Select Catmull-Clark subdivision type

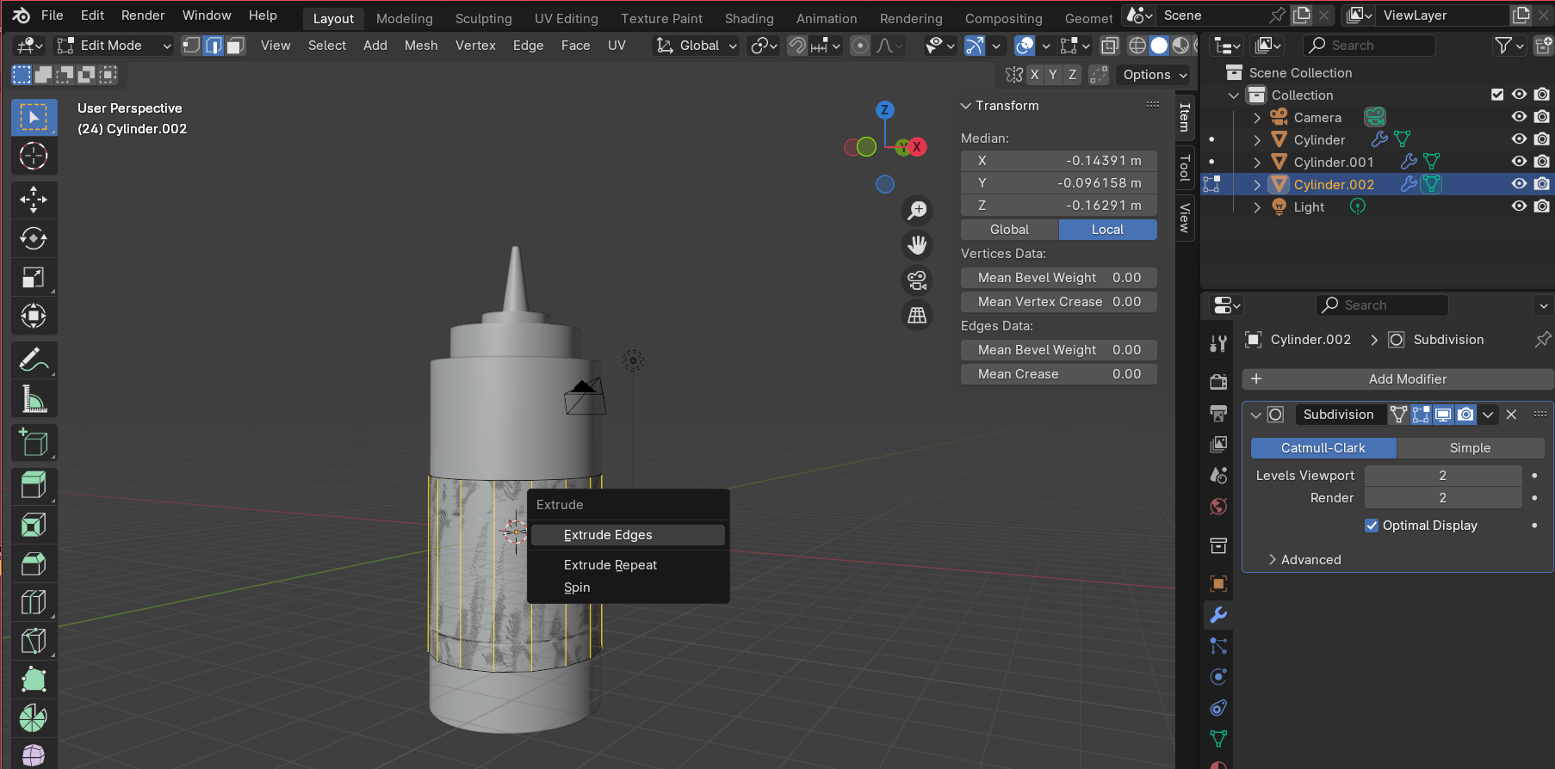pyautogui.click(x=1323, y=448)
